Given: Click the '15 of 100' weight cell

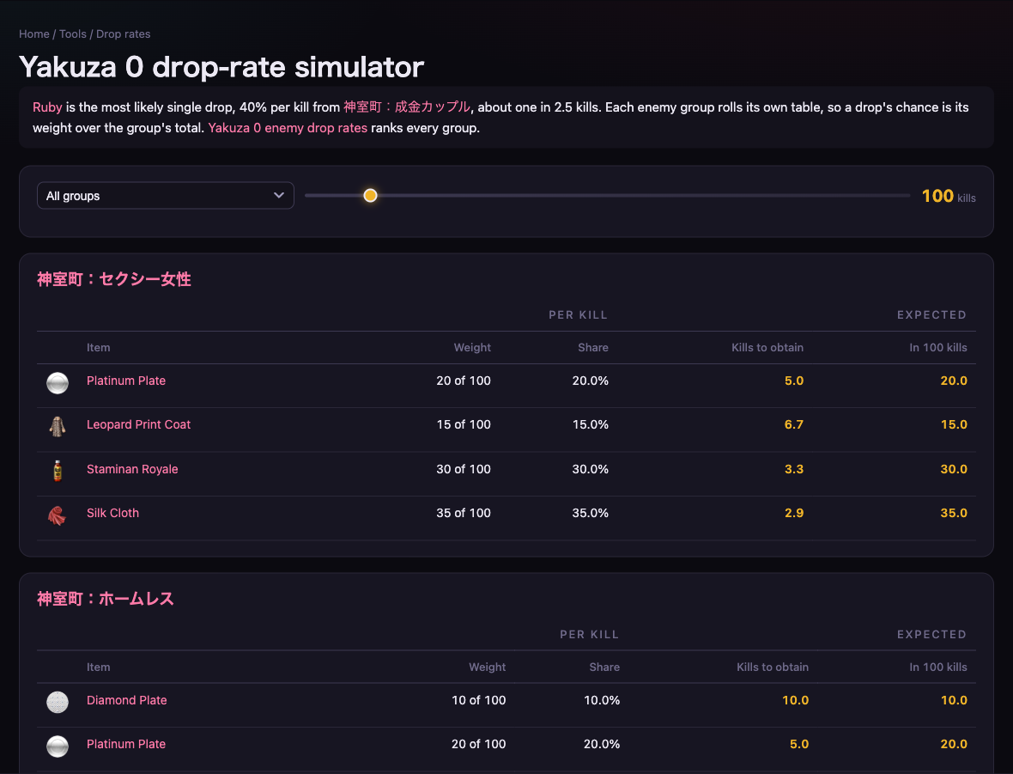Looking at the screenshot, I should pos(464,425).
